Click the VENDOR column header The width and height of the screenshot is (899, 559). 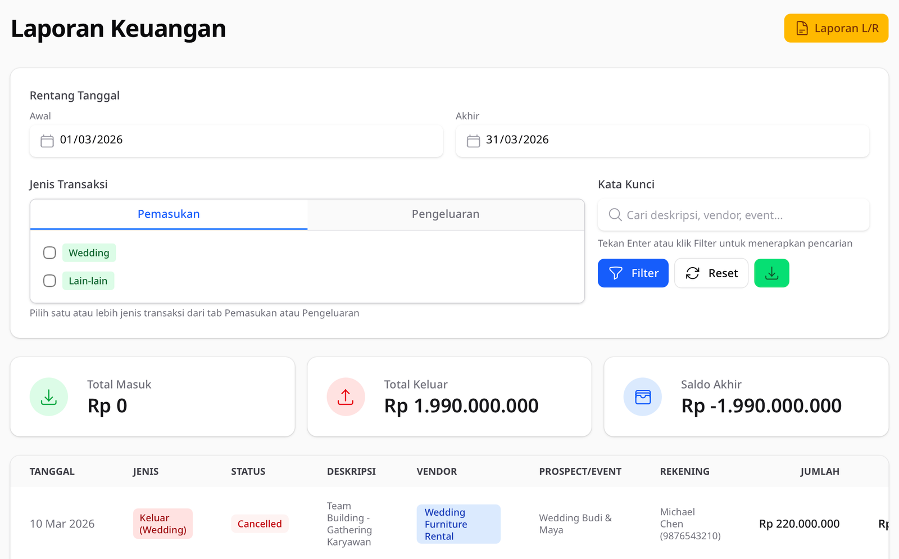[437, 472]
